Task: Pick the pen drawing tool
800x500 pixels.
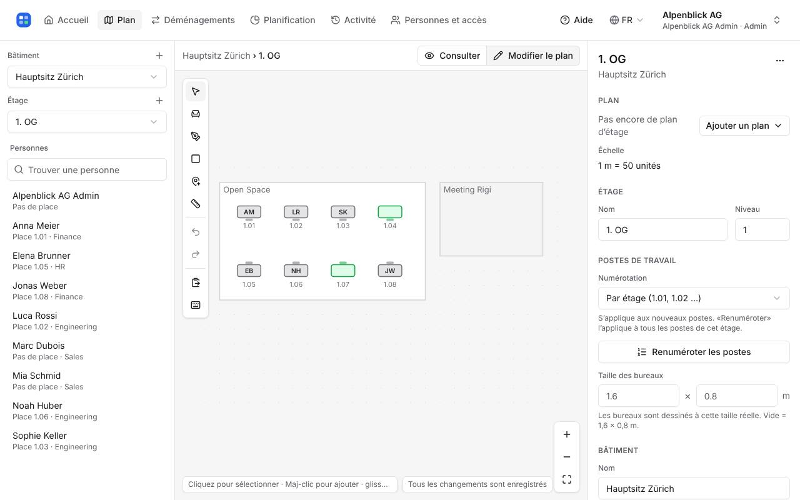Action: [x=196, y=136]
